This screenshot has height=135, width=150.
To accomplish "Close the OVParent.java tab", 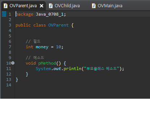I will [x=42, y=6].
